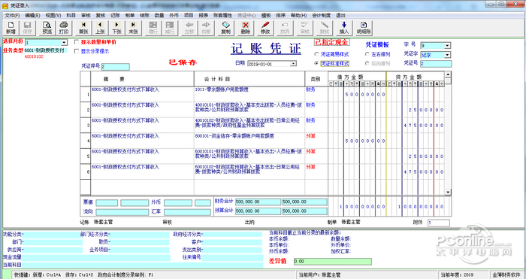Click the 附件 attachment count field
The image size is (526, 279).
click(x=438, y=223)
